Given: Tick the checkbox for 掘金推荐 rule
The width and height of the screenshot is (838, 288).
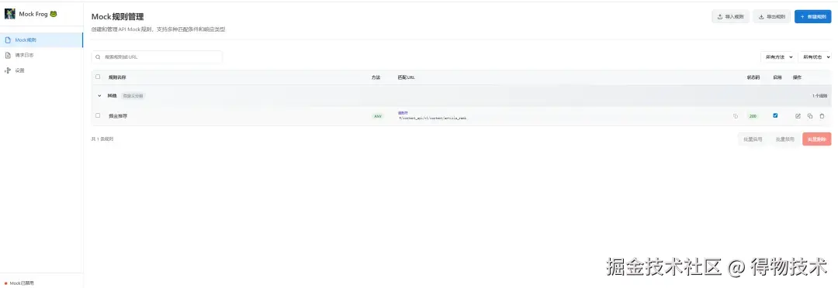Looking at the screenshot, I should [98, 115].
